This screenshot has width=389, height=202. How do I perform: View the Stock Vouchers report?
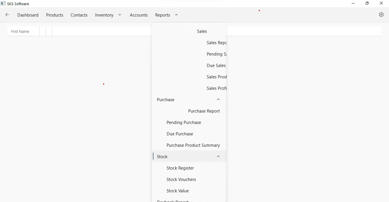[x=181, y=179]
